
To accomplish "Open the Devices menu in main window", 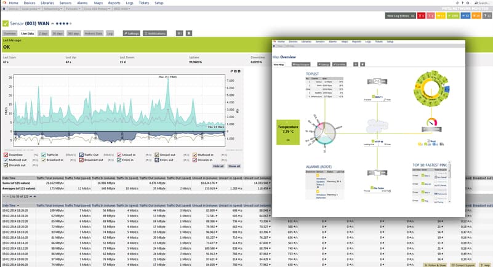I will (x=30, y=3).
